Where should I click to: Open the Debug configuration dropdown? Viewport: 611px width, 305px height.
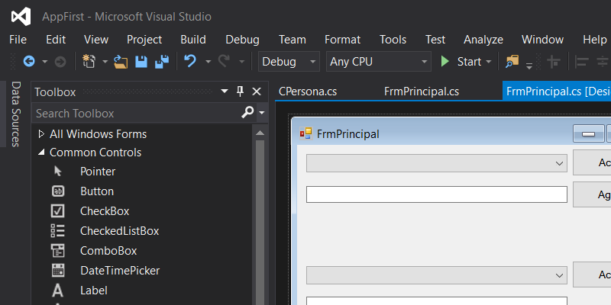click(289, 62)
